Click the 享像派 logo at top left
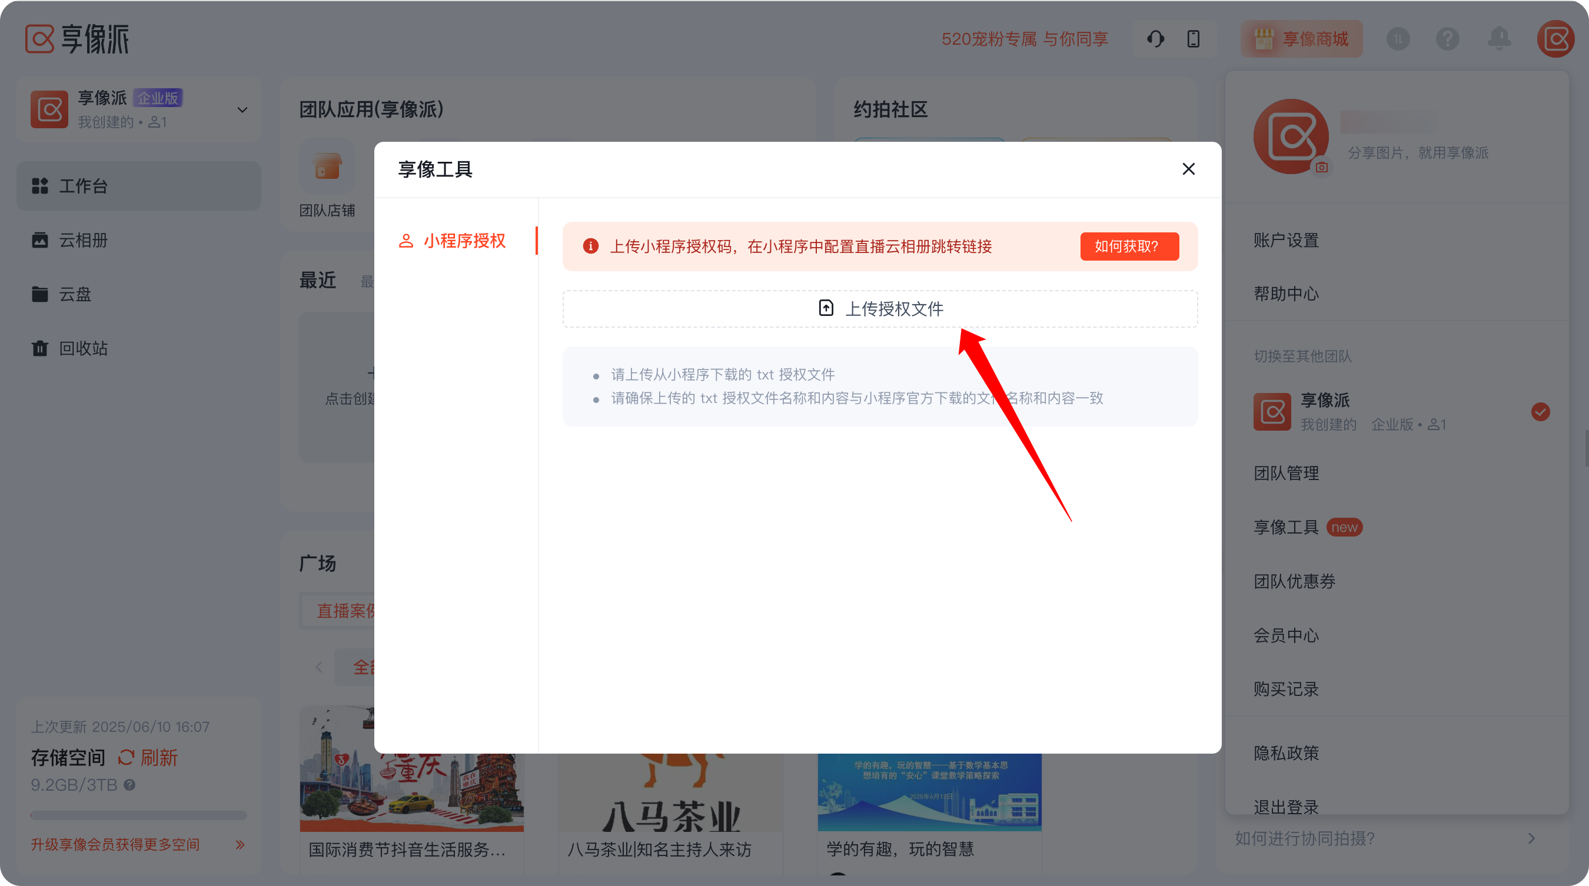The width and height of the screenshot is (1589, 886). point(77,39)
